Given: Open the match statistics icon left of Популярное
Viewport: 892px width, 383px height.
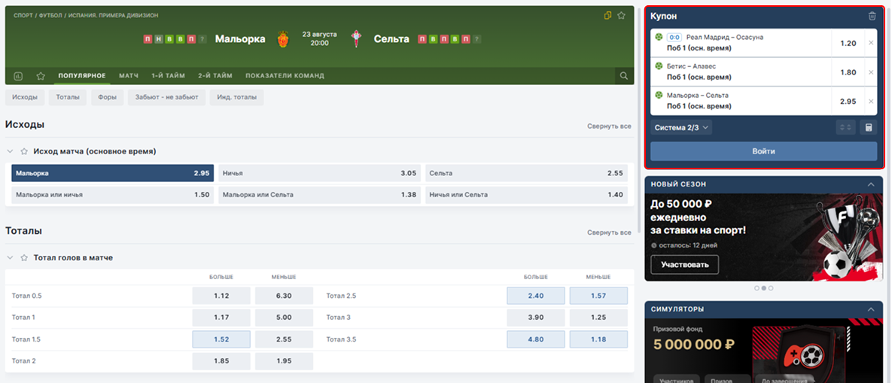Looking at the screenshot, I should coord(18,76).
